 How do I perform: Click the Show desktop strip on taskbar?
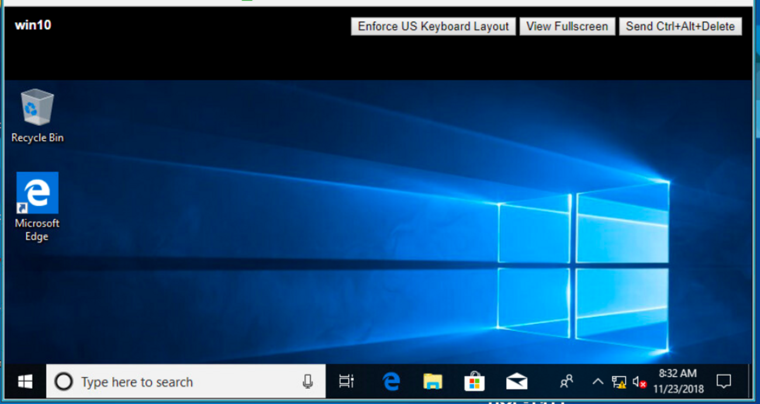pos(750,382)
